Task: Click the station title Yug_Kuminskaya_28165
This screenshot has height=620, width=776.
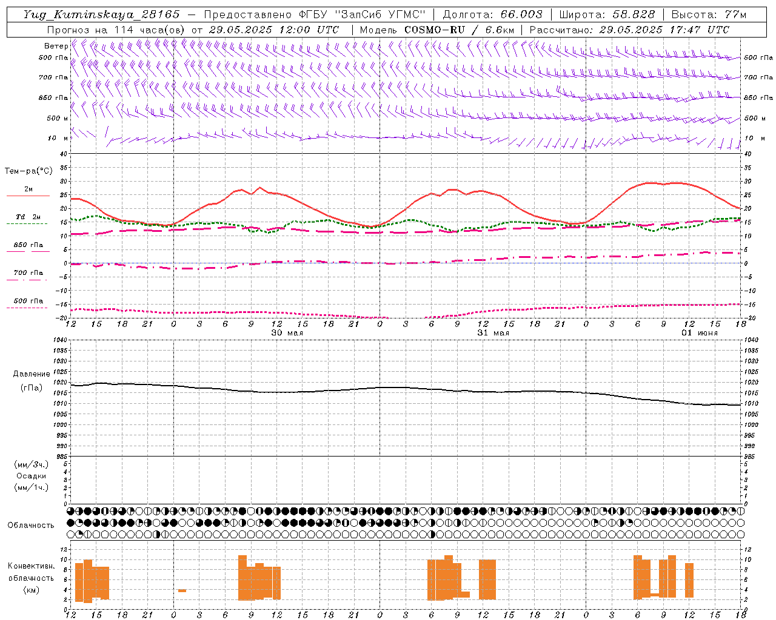Action: tap(102, 15)
